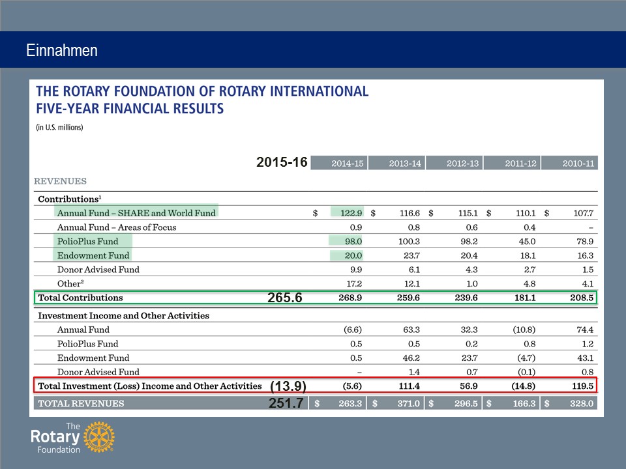The image size is (626, 469).
Task: Select the total investment value "119.5"
Action: (582, 386)
